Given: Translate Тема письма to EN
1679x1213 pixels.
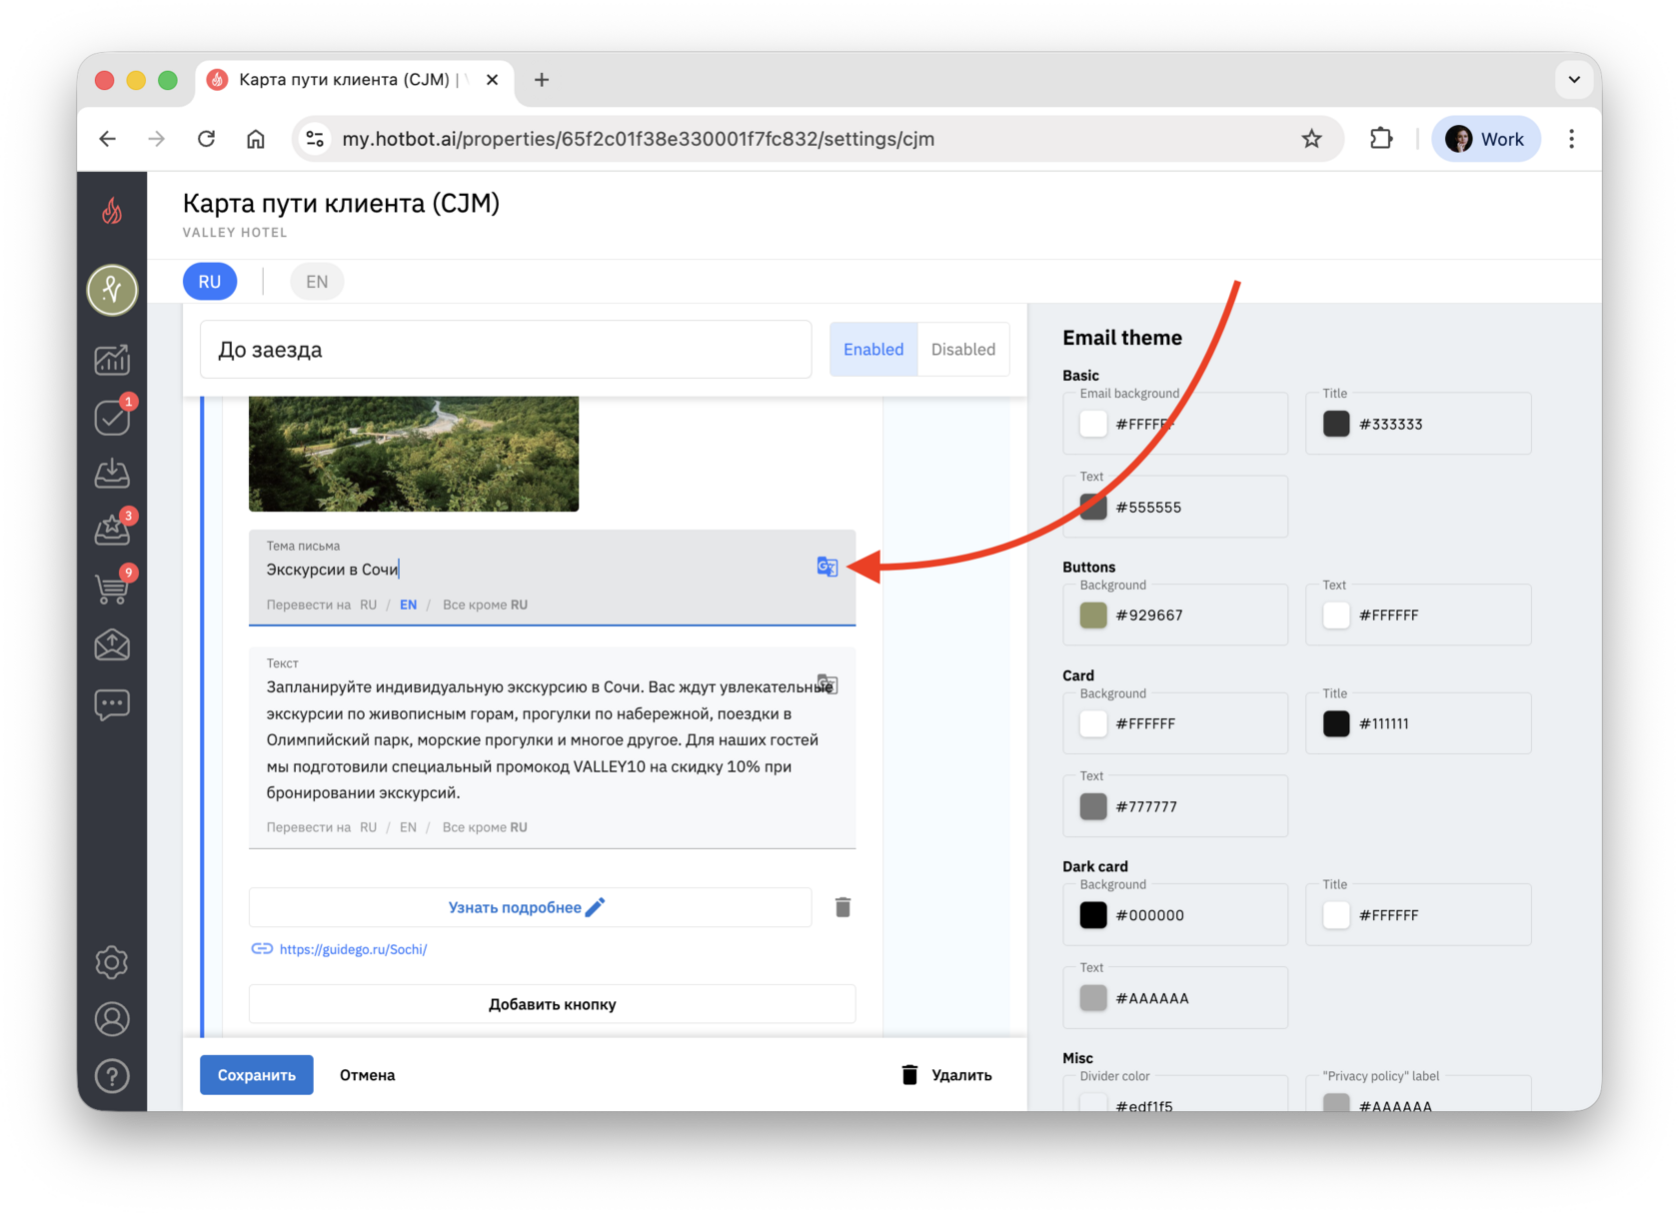Looking at the screenshot, I should pos(408,605).
